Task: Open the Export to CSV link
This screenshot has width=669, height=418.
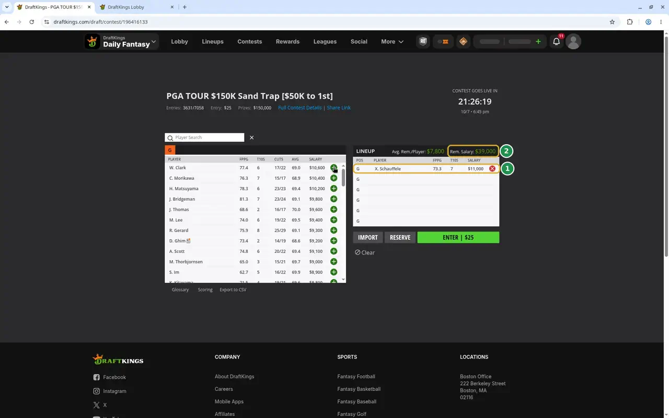Action: coord(233,289)
